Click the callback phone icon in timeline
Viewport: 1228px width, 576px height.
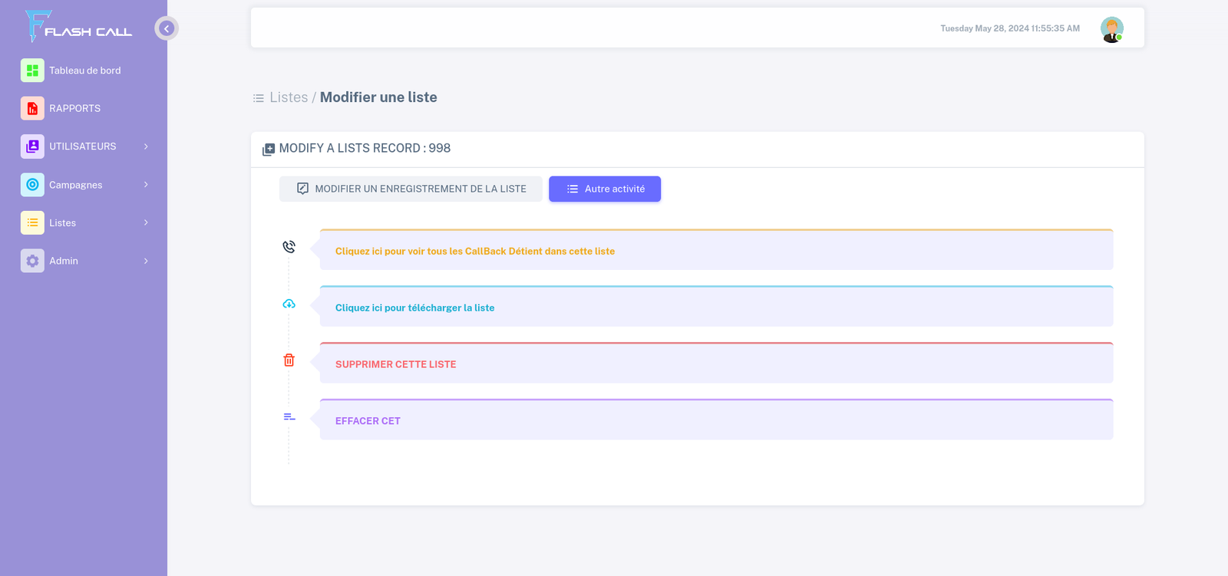click(289, 247)
